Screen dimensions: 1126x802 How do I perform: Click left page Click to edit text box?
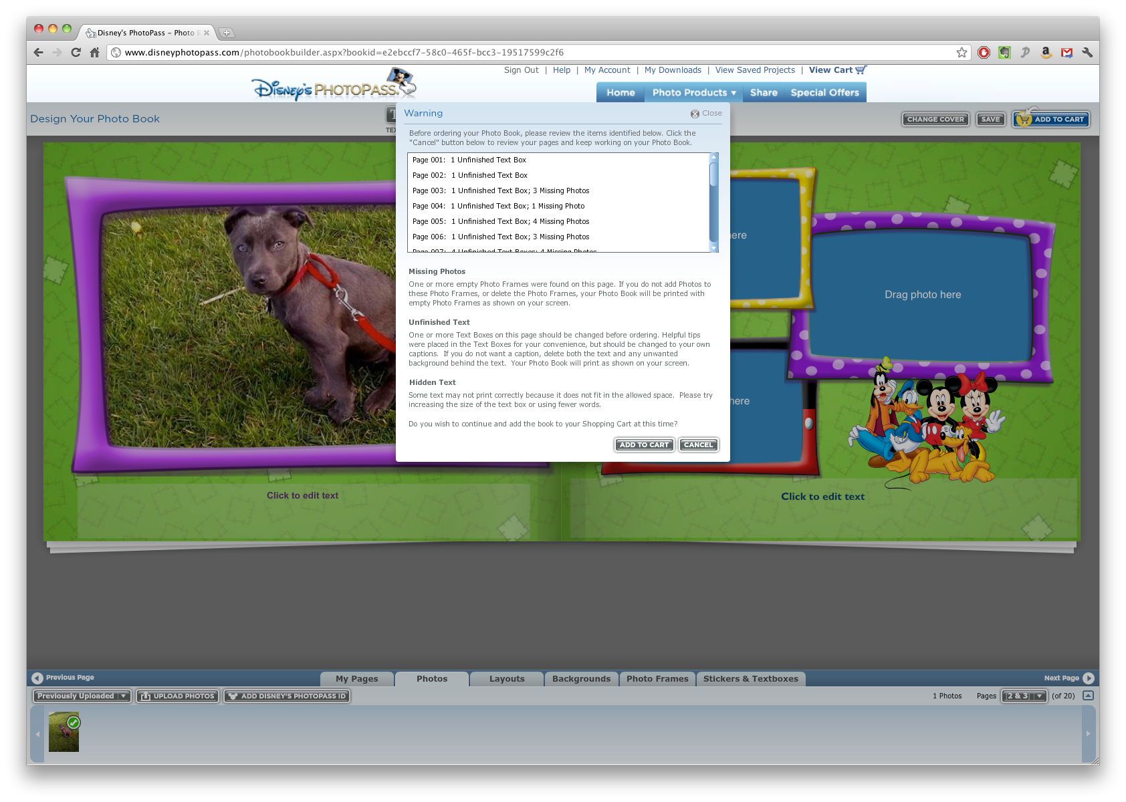303,511
